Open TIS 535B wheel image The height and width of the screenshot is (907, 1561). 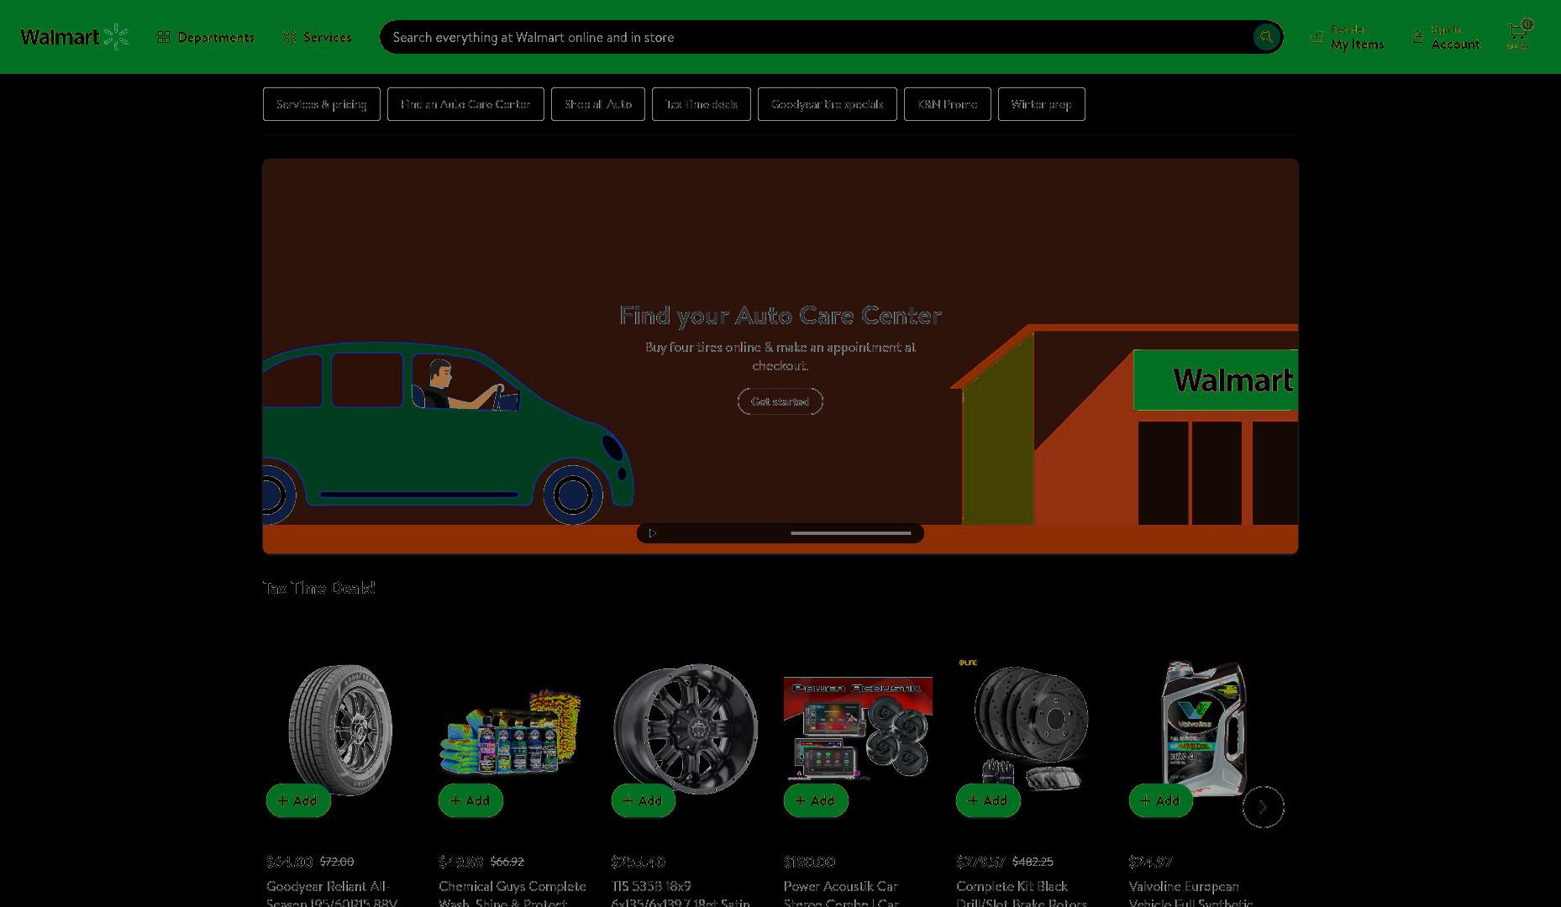(686, 729)
